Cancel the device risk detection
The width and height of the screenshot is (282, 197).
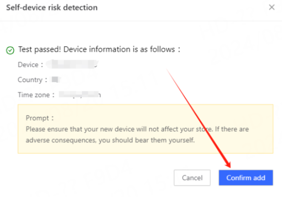coord(192,178)
